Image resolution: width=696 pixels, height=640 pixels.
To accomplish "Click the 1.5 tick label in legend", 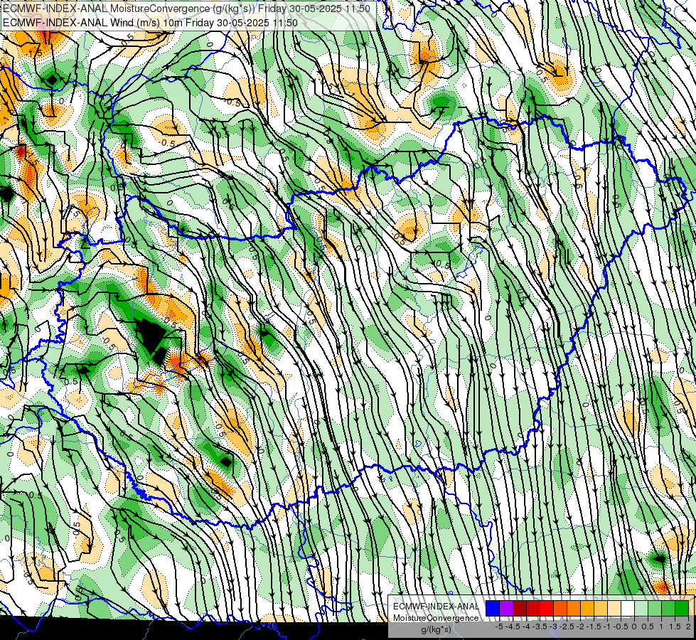I will pyautogui.click(x=675, y=626).
